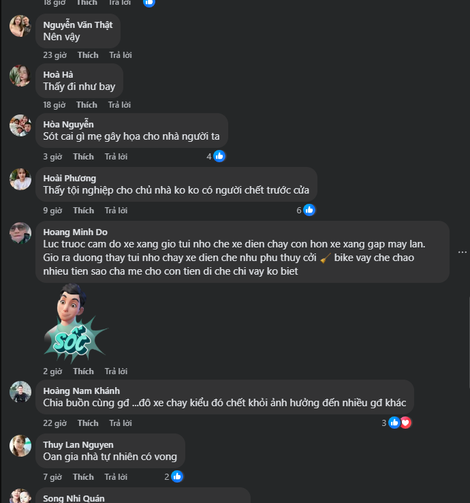Click like reaction icon on Thuy Lan Nguyen's comment
Viewport: 470px width, 503px height.
[x=177, y=476]
